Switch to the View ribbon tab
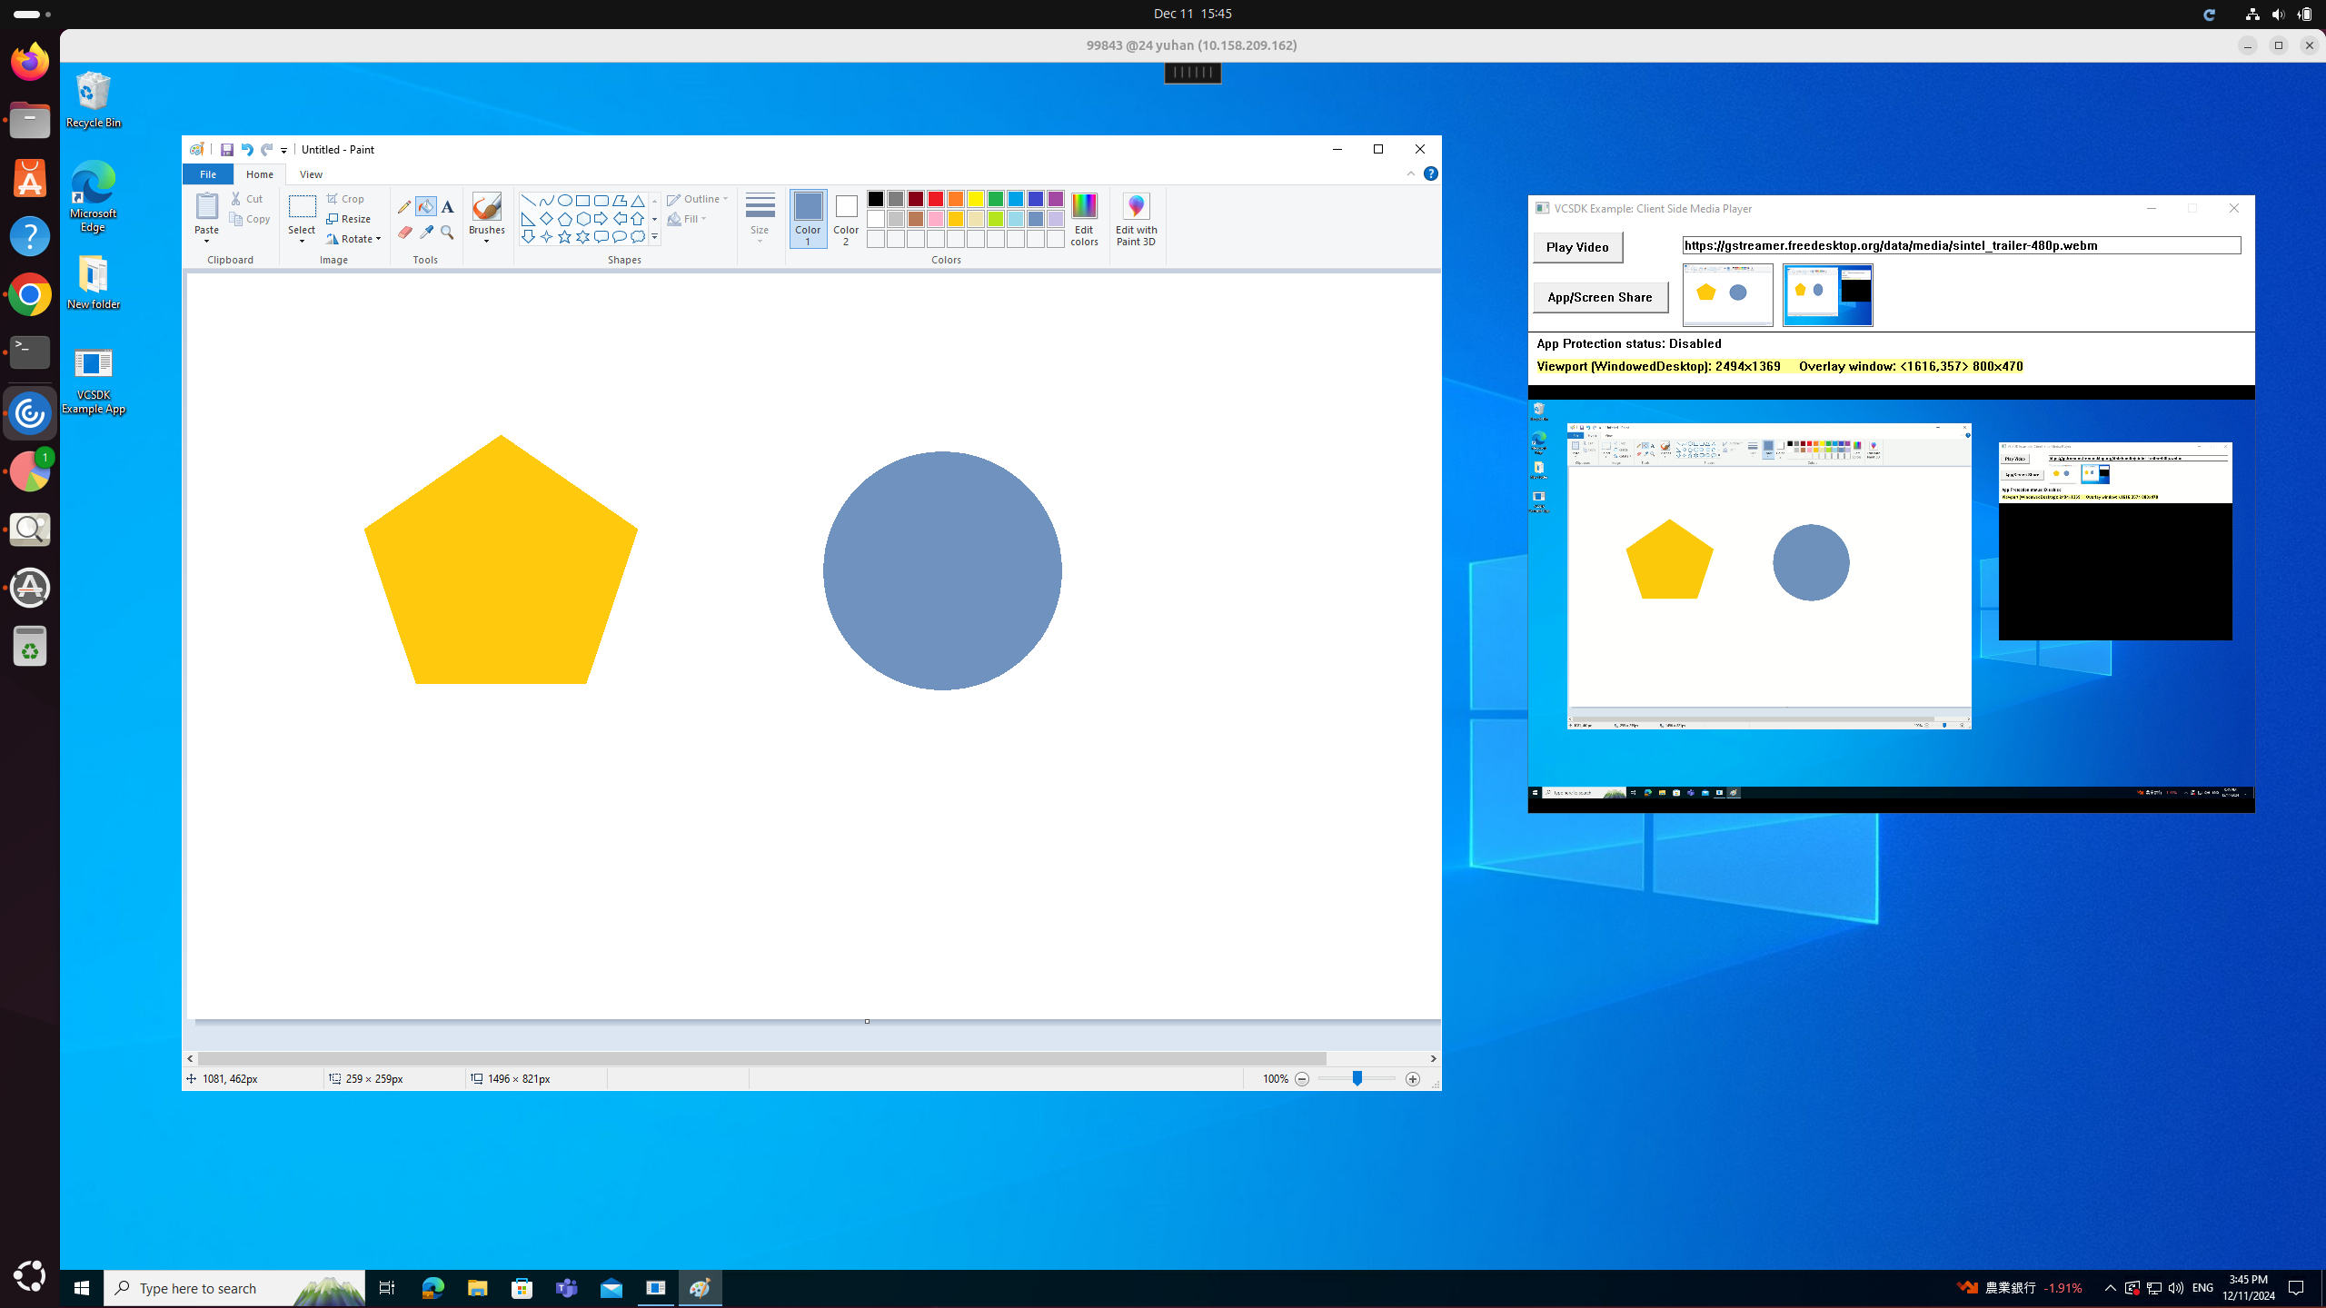Screen dimensions: 2326x1308 click(x=311, y=174)
